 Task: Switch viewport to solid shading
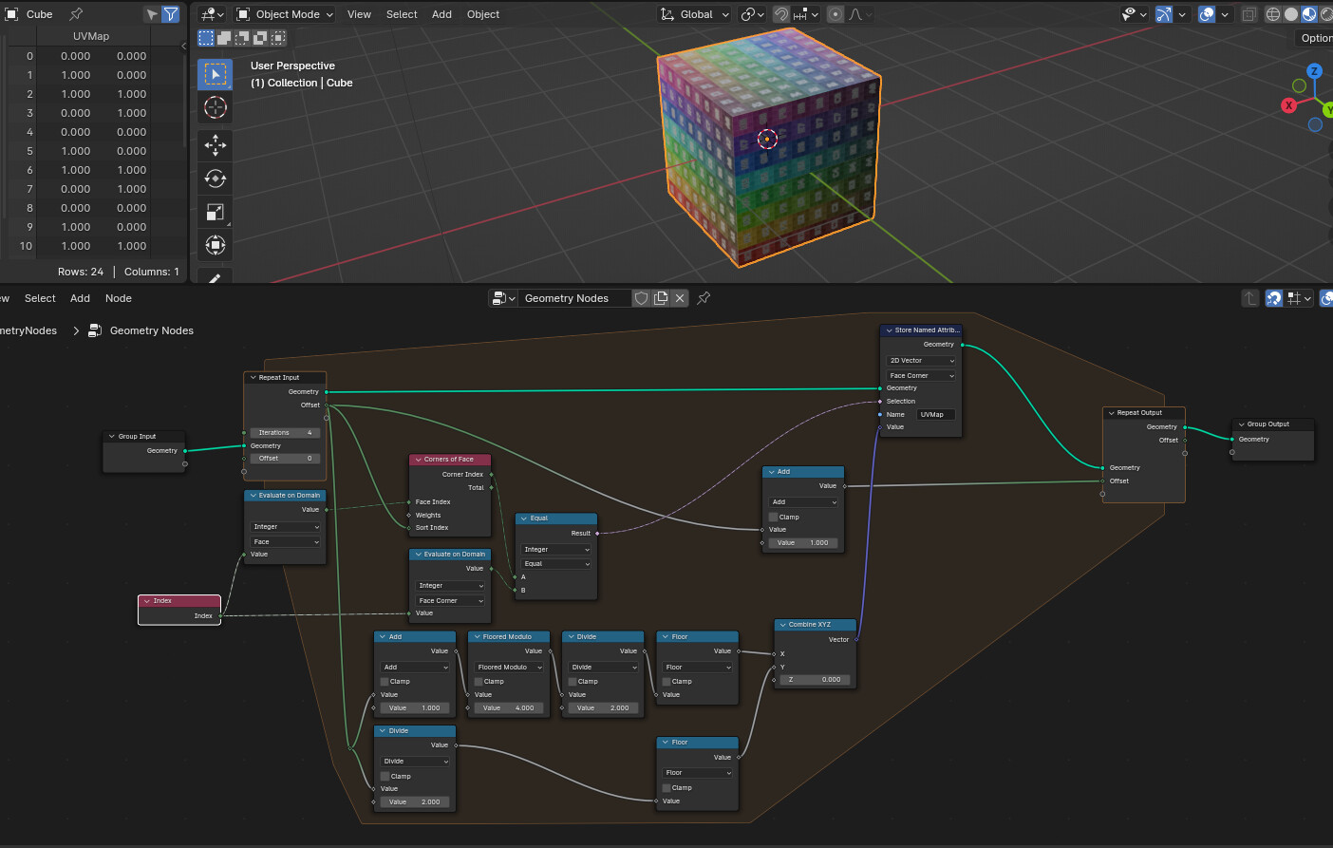pyautogui.click(x=1291, y=14)
